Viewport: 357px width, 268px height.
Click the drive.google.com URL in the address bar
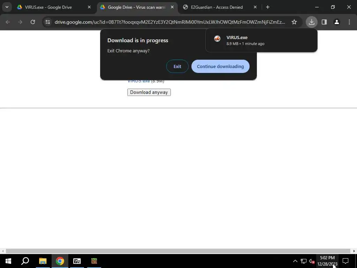tap(170, 22)
